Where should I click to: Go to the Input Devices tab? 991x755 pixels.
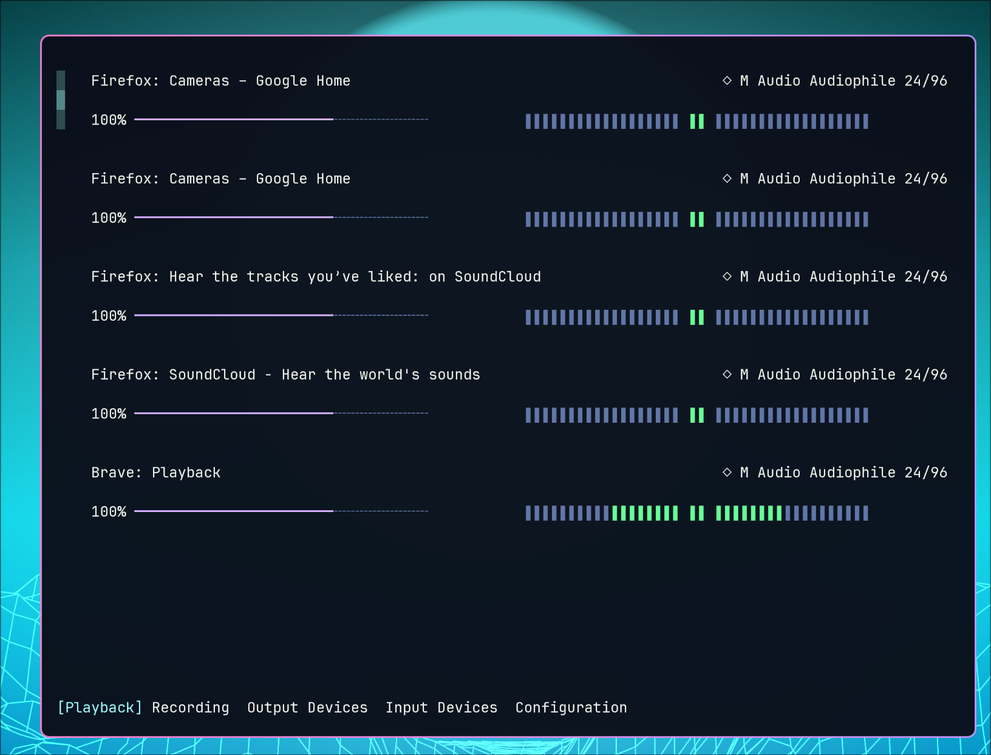coord(441,708)
